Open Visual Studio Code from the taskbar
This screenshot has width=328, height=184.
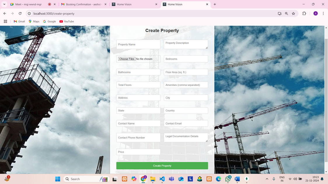(162, 179)
